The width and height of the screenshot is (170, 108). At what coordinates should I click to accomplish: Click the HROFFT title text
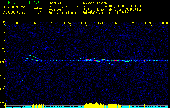(17, 2)
